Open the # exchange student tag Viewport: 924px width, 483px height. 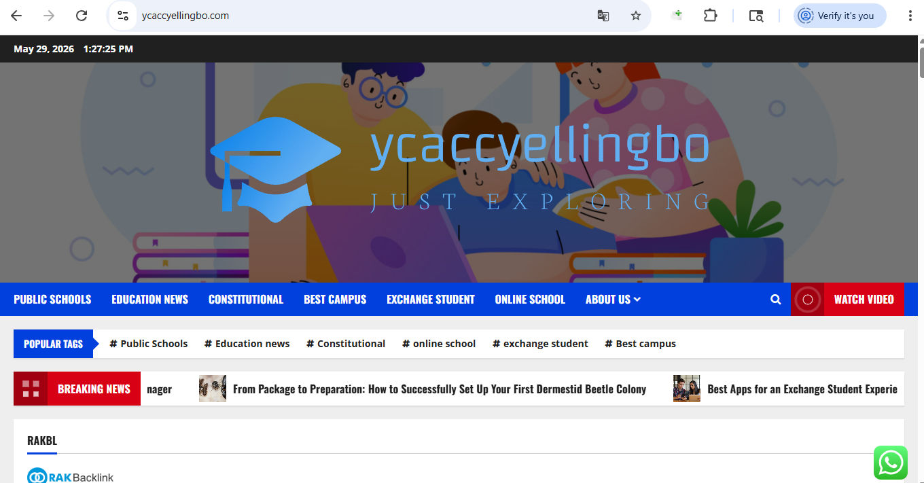pyautogui.click(x=541, y=344)
